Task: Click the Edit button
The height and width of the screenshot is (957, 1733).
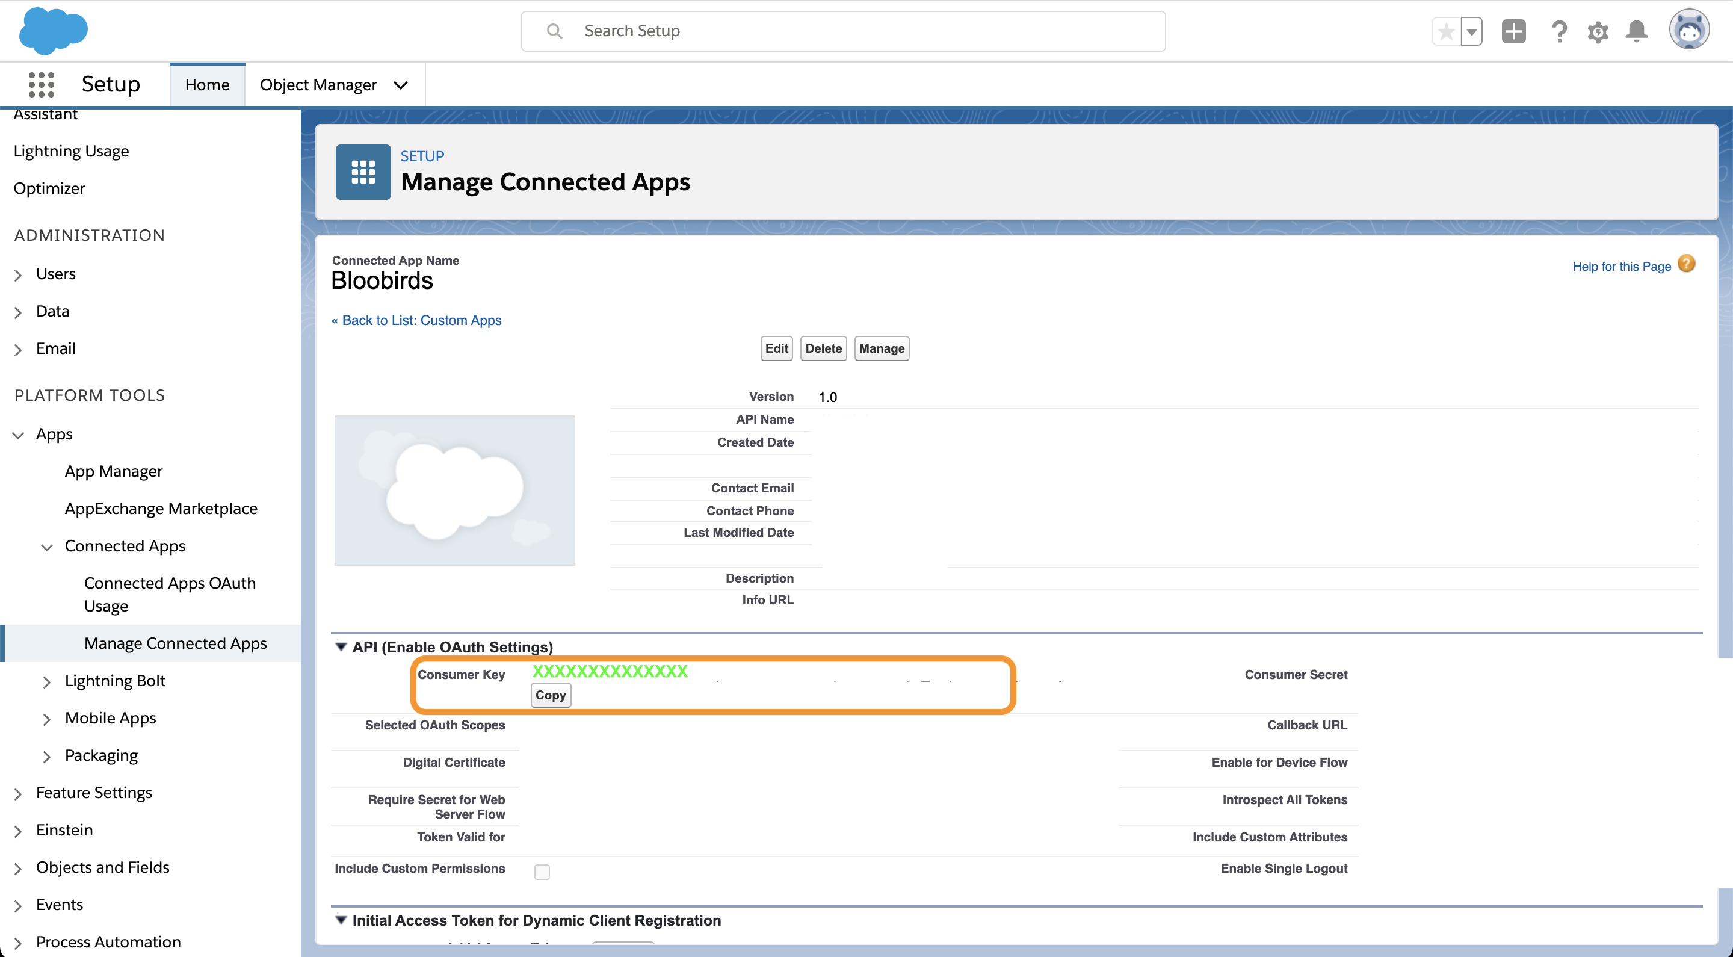Action: (x=776, y=348)
